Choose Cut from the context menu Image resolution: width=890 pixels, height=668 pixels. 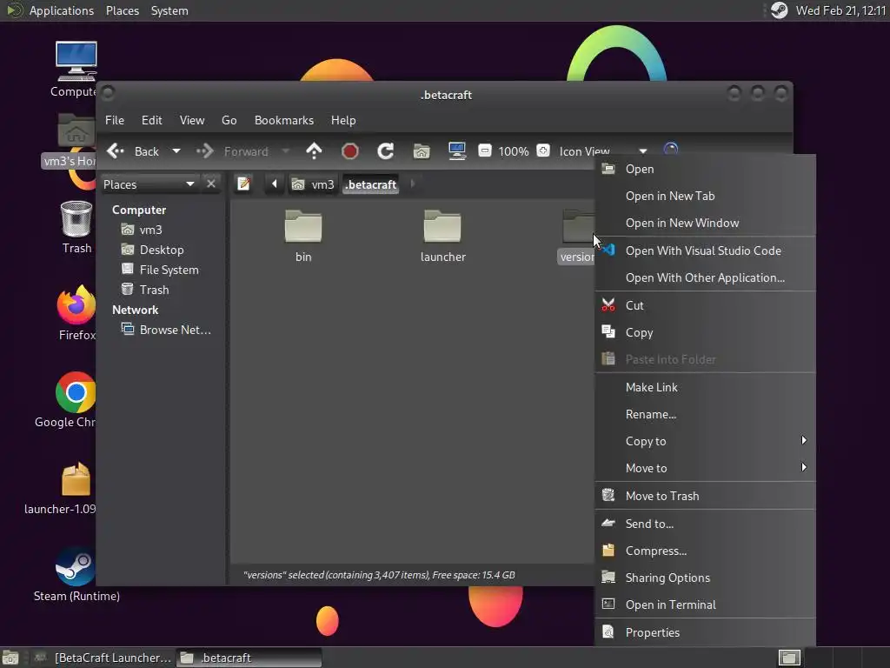pyautogui.click(x=705, y=305)
